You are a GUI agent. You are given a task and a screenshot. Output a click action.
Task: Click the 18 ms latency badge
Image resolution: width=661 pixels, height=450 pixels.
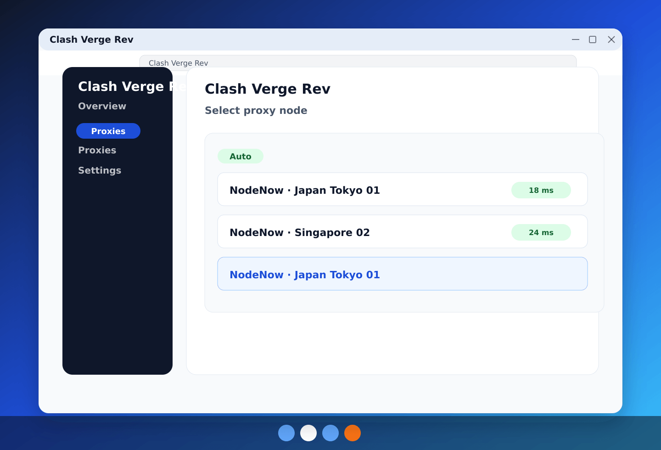tap(541, 190)
